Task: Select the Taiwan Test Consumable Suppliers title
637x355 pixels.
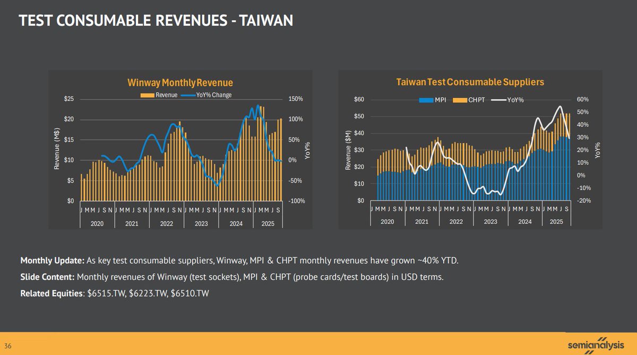Action: [470, 82]
